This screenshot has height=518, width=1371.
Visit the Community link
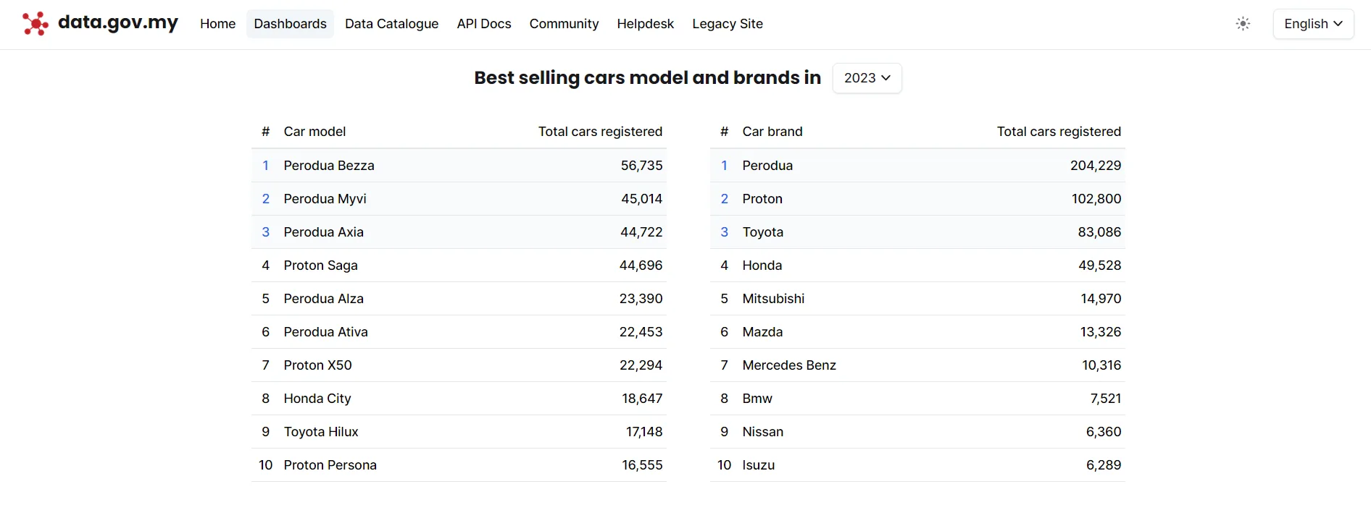point(564,24)
